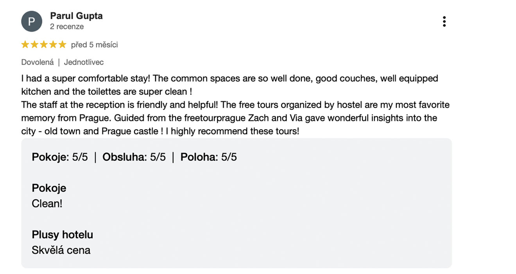This screenshot has height=274, width=516.
Task: Click the 'Clean!' room comment
Action: (47, 204)
